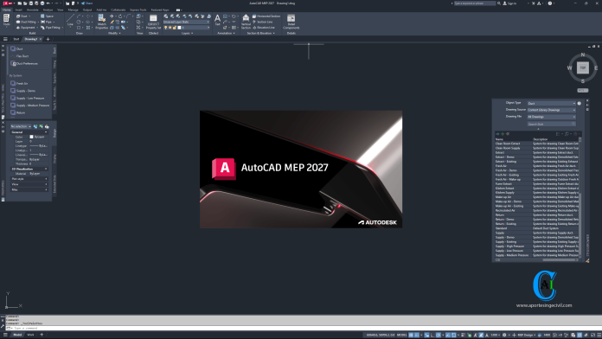The width and height of the screenshot is (602, 339).
Task: Open the Object Type dropdown
Action: click(551, 103)
